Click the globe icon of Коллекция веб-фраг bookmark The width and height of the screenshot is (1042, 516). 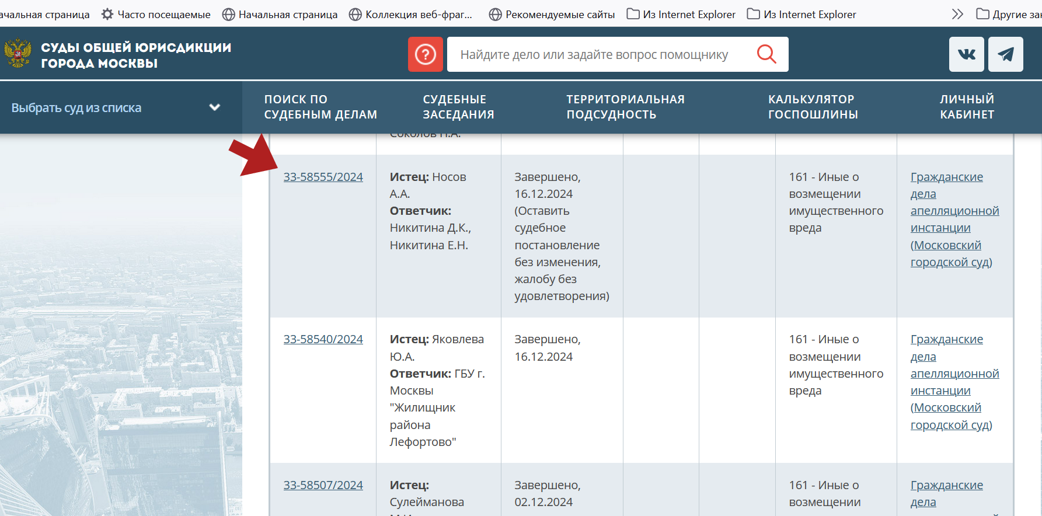point(355,14)
